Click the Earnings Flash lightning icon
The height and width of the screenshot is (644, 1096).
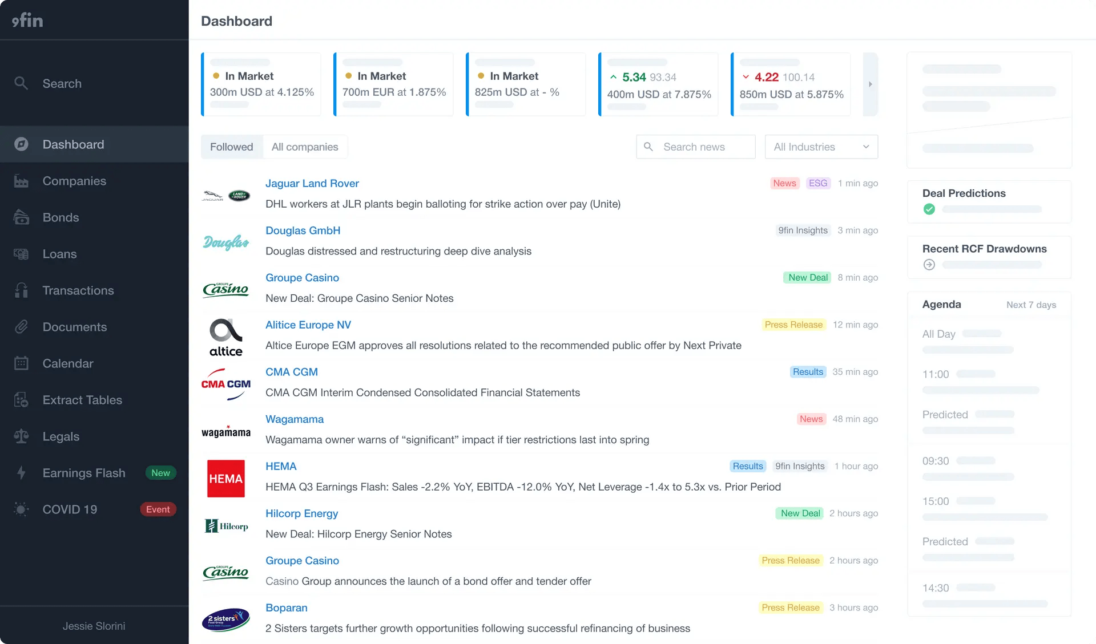[21, 473]
